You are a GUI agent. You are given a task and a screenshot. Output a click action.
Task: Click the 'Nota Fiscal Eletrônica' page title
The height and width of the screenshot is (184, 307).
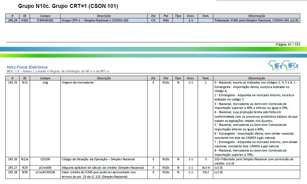coord(27,67)
